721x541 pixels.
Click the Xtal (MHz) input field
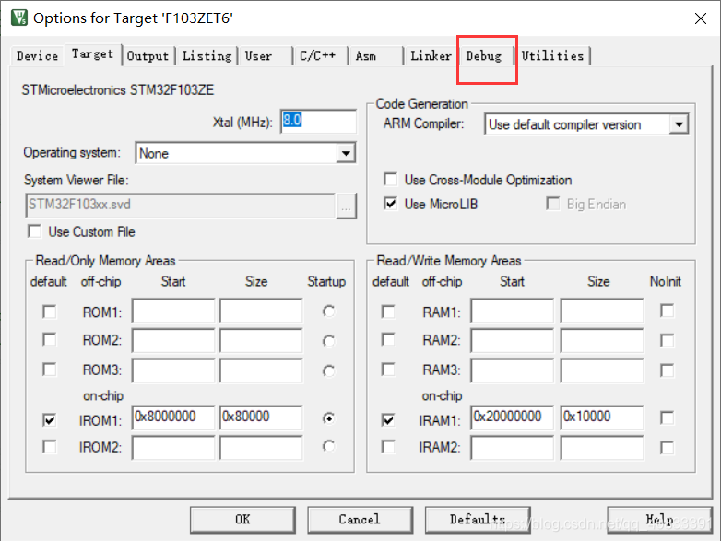pos(318,122)
